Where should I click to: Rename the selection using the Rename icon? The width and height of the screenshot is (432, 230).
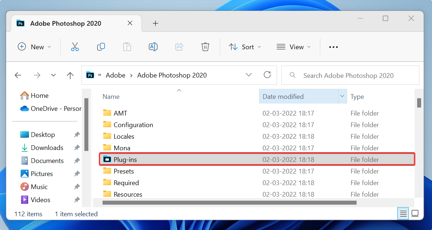tap(153, 47)
